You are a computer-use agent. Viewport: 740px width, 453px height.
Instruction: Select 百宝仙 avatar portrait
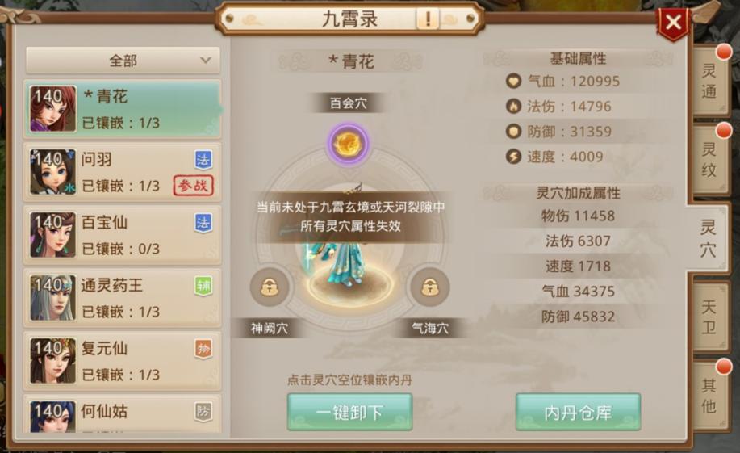click(53, 235)
